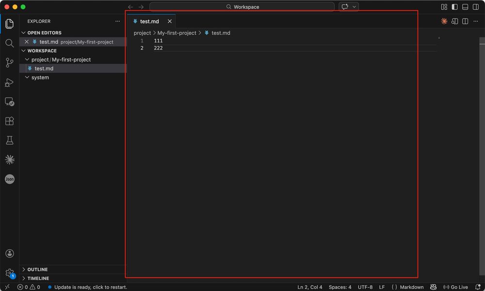Expand the TIMELINE section

click(x=38, y=278)
